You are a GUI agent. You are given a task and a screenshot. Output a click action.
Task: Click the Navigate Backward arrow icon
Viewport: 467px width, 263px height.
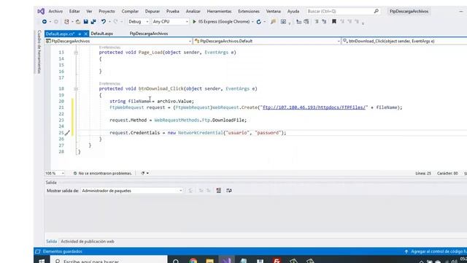click(45, 21)
